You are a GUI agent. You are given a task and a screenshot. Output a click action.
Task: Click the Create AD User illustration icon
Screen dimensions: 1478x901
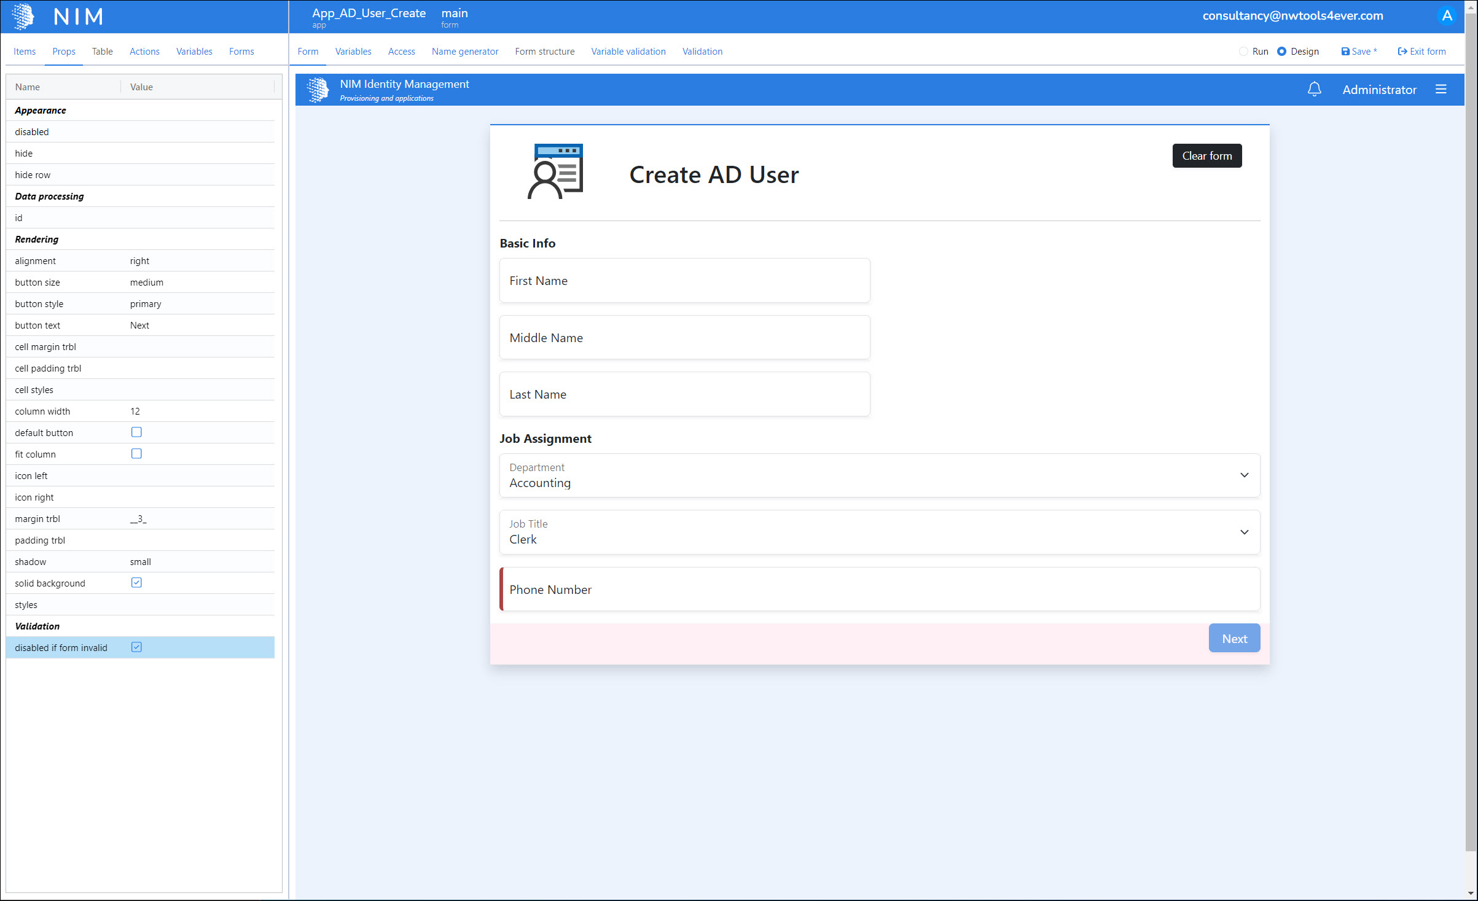[x=555, y=172]
